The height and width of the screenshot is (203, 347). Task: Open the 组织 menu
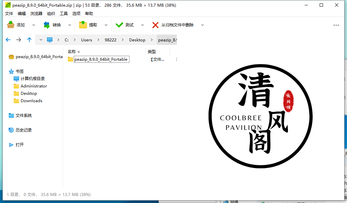51,13
